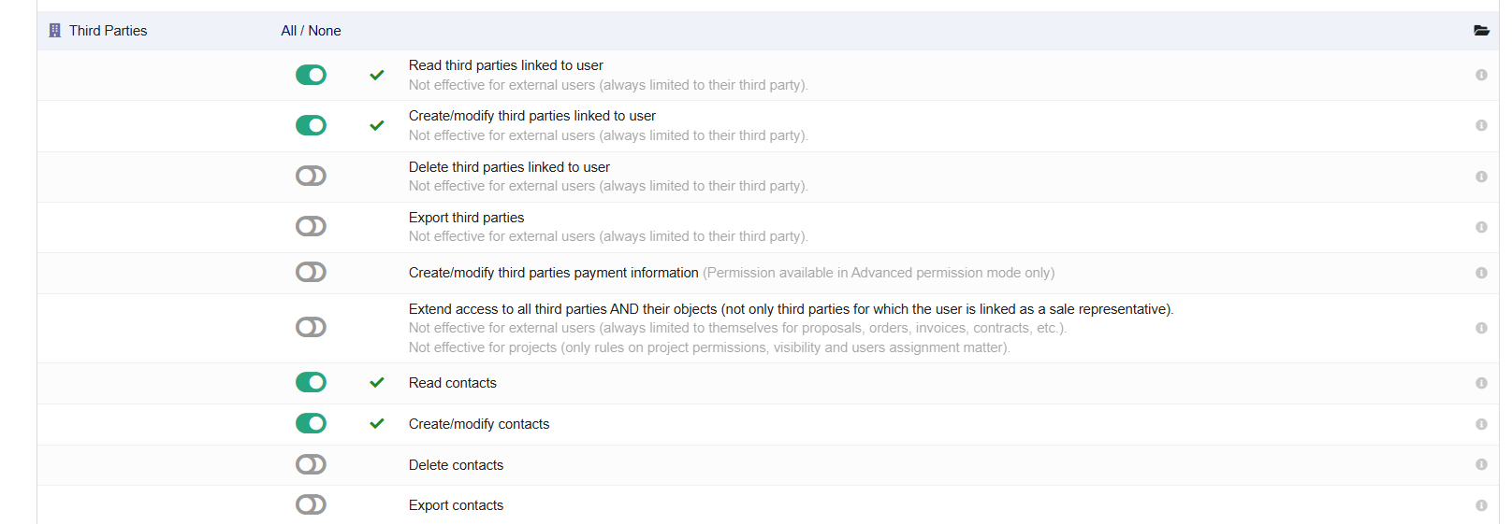
Task: Turn off Create/modify contacts permission
Action: click(311, 424)
